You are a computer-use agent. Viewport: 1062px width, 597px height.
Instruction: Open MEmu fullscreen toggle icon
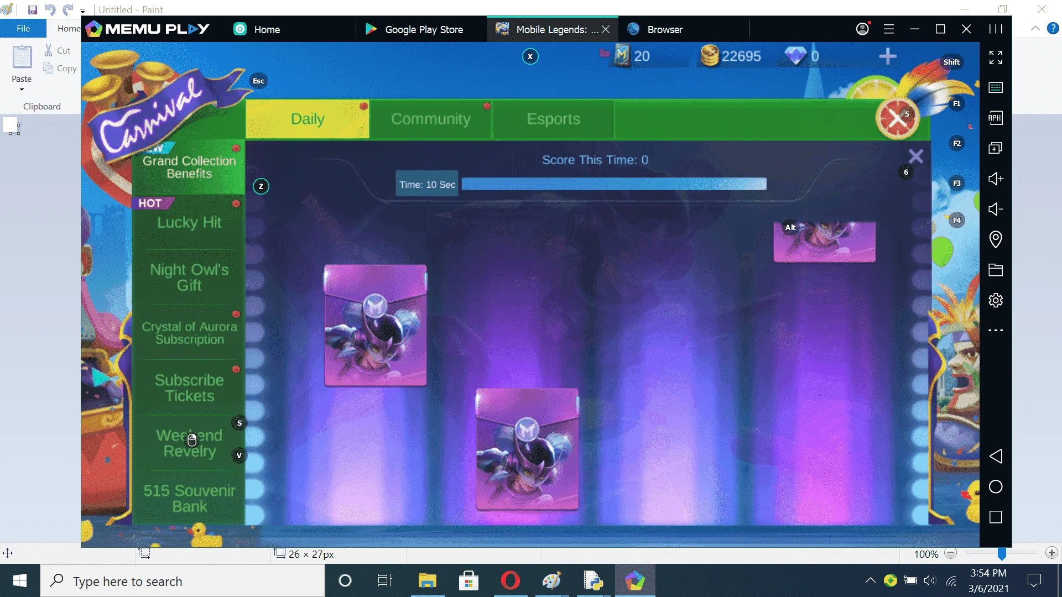(996, 57)
